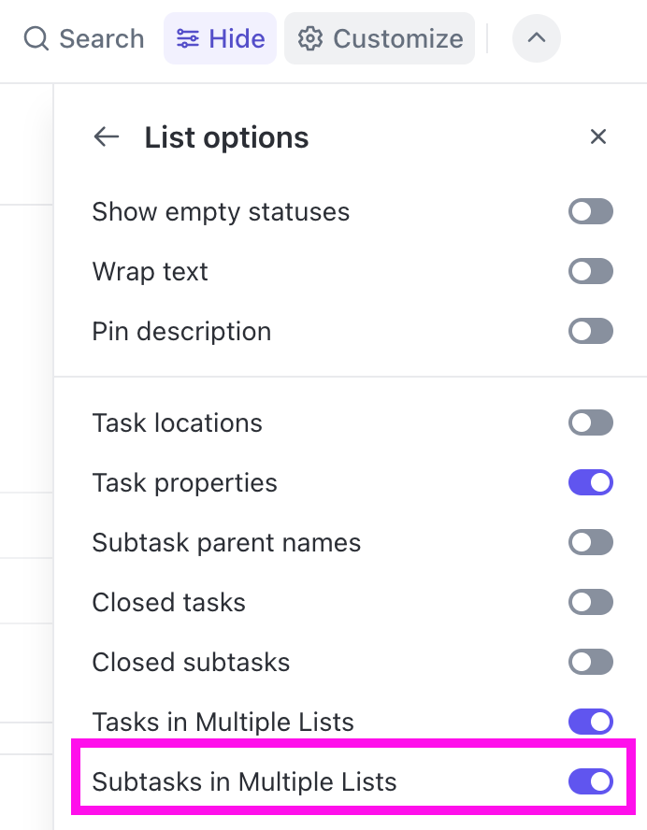Screen dimensions: 647x830
Task: Collapse the header with the chevron-up button
Action: click(536, 39)
